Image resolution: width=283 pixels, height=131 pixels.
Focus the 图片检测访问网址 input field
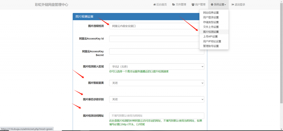coord(157,116)
